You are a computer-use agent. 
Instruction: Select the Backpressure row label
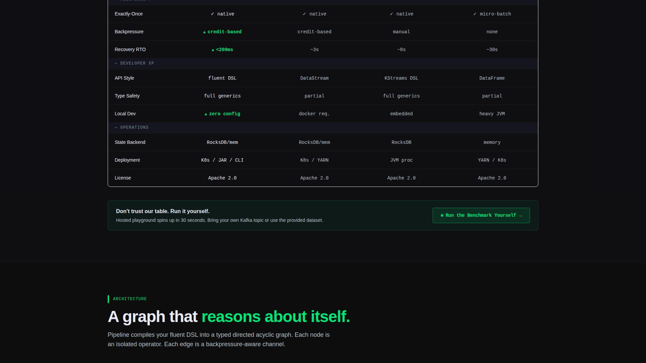tap(129, 32)
